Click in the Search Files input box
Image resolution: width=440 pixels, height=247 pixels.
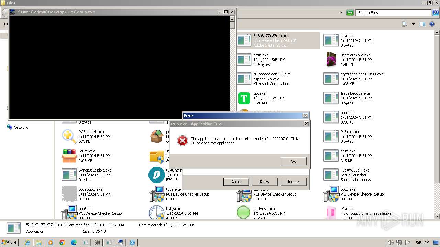coord(394,13)
